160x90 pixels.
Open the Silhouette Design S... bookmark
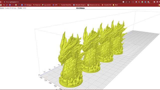pos(79,5)
